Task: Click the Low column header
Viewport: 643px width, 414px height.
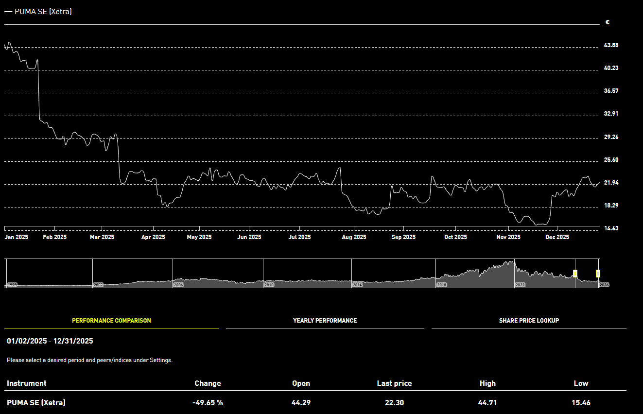Action: coord(581,383)
